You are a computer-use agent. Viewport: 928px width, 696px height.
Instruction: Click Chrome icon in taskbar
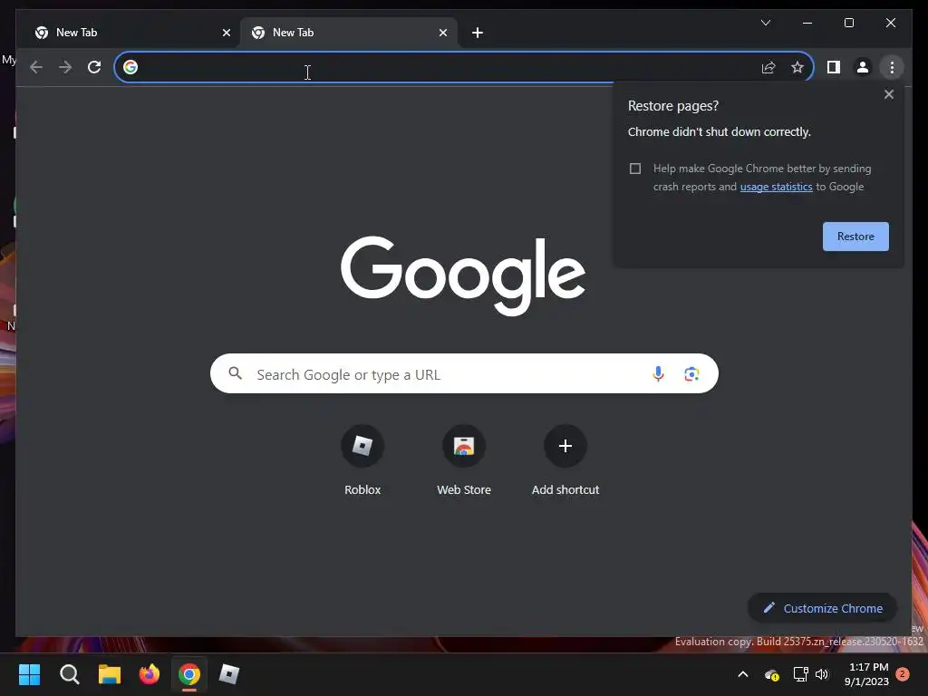189,674
